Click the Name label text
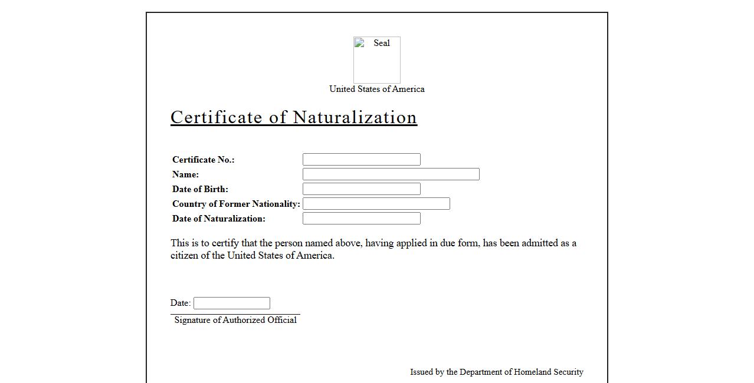This screenshot has height=383, width=754. 185,174
